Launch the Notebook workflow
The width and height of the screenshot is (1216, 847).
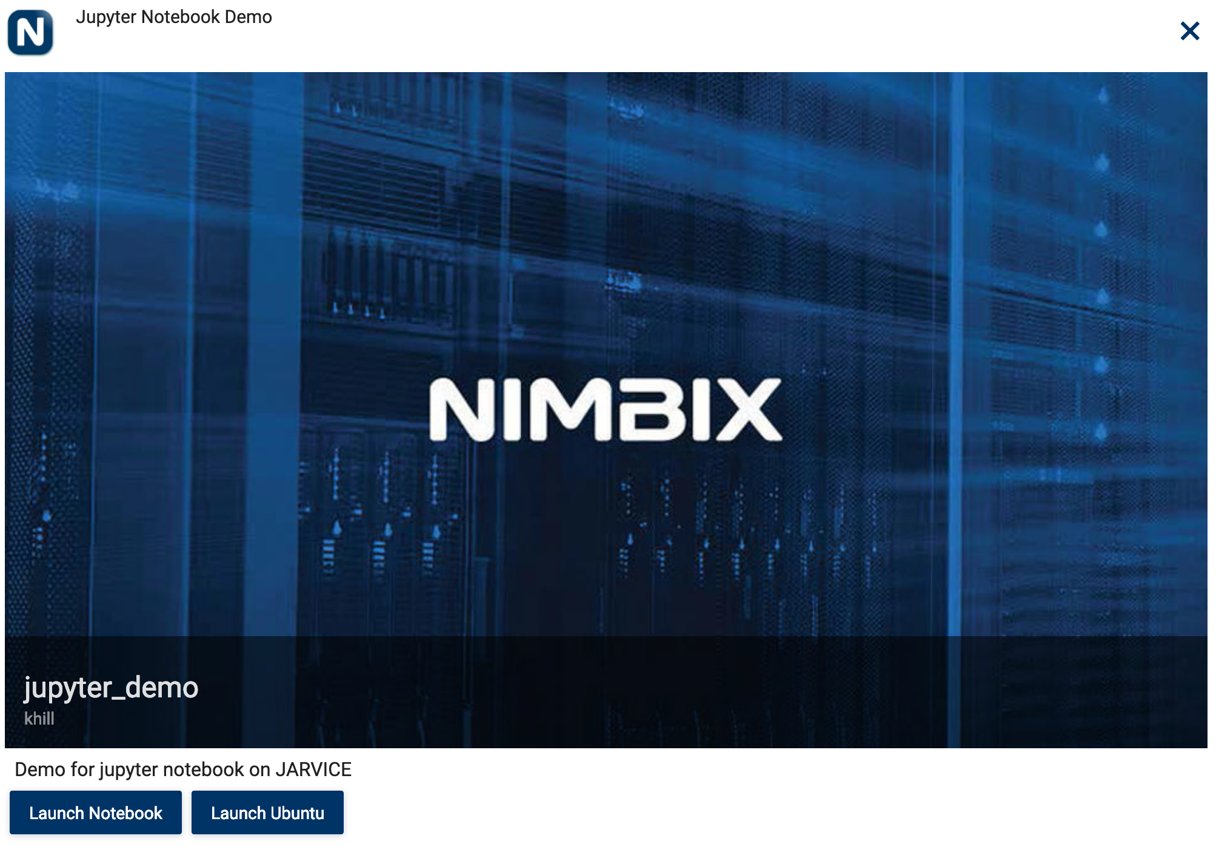(96, 812)
